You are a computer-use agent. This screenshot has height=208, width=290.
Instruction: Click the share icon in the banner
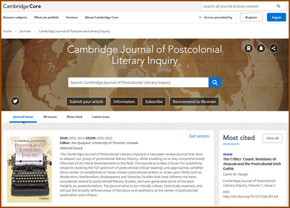(274, 49)
